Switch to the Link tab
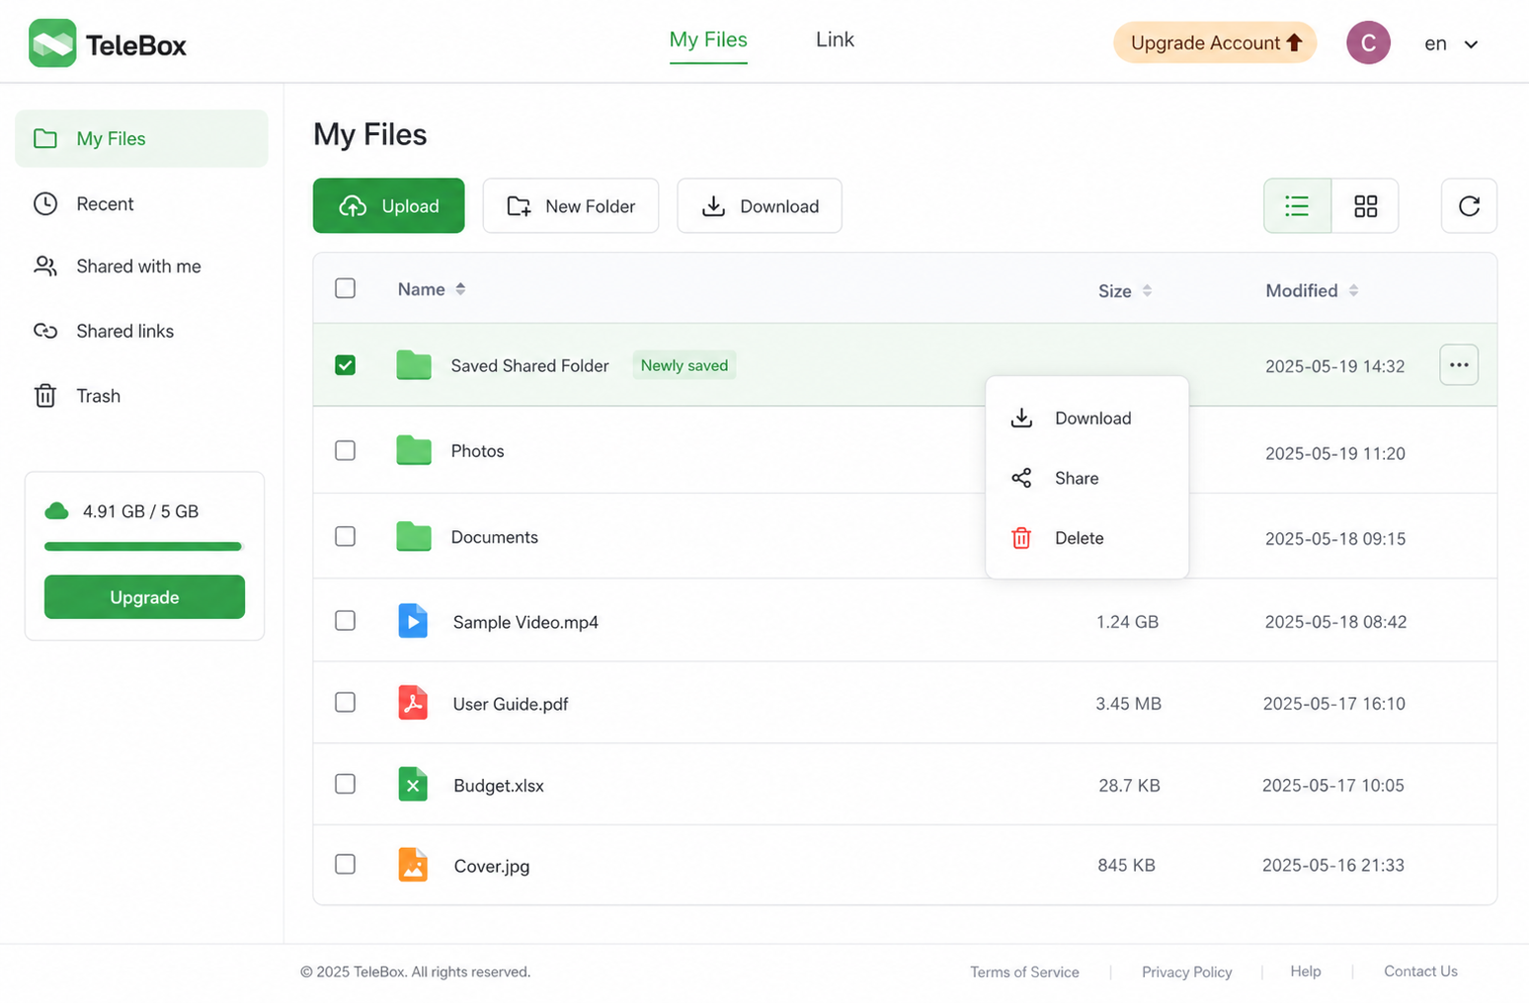Screen dimensions: 1529x1003 (x=835, y=39)
